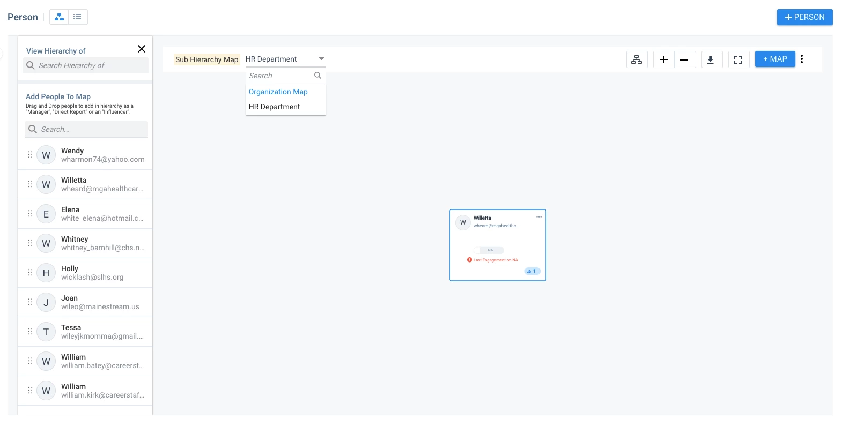
Task: Click the Add People search field
Action: [x=86, y=129]
